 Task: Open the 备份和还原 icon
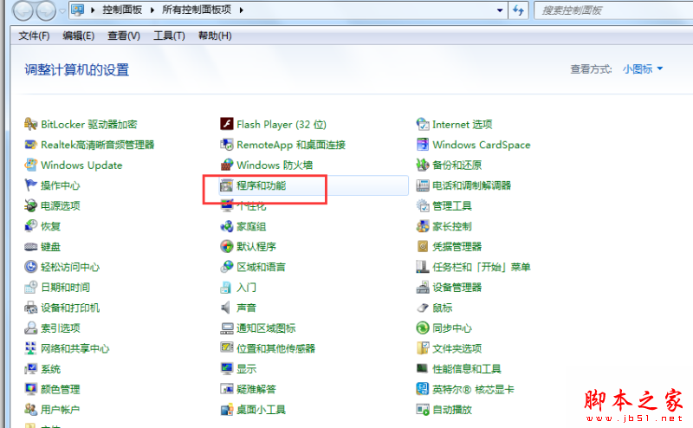[423, 165]
